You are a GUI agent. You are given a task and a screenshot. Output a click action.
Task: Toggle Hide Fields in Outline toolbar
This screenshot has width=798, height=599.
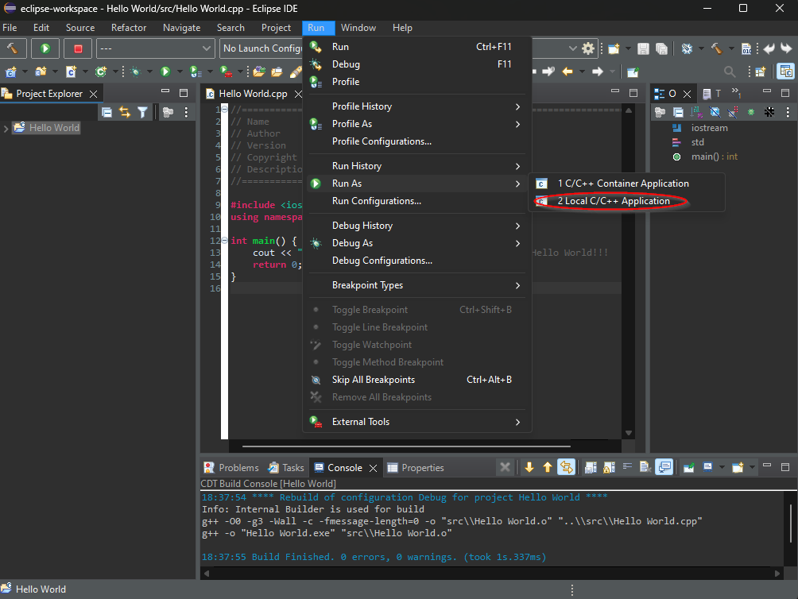point(715,112)
